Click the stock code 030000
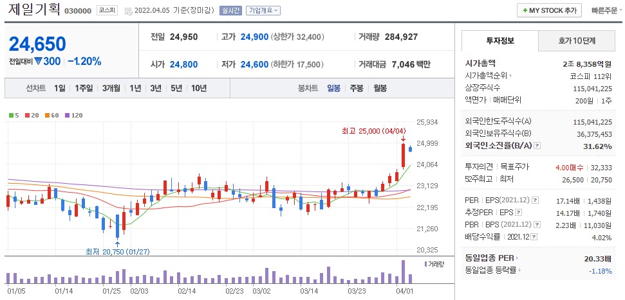 tap(78, 11)
